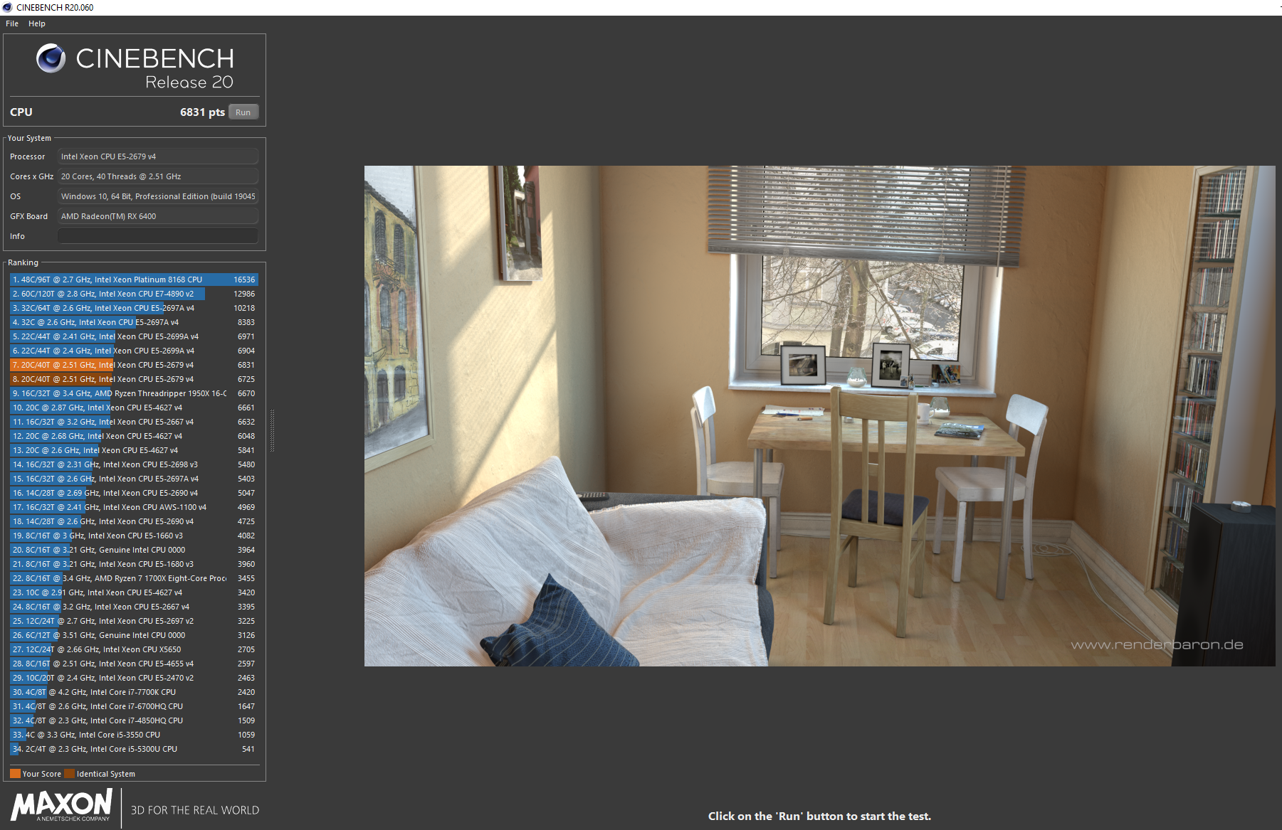The image size is (1282, 830).
Task: Select ranking row 5 Xeon E5-2699A v4 6971
Action: point(134,336)
